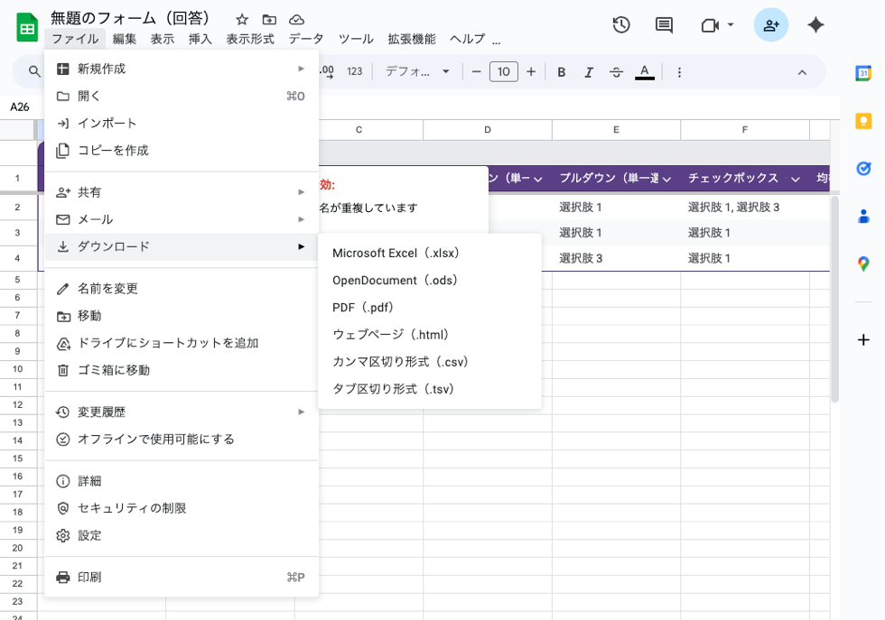Screen dimensions: 885x620
Task: Open the version history icon
Action: [620, 25]
